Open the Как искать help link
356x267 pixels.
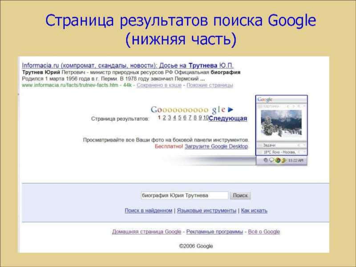coord(254,210)
